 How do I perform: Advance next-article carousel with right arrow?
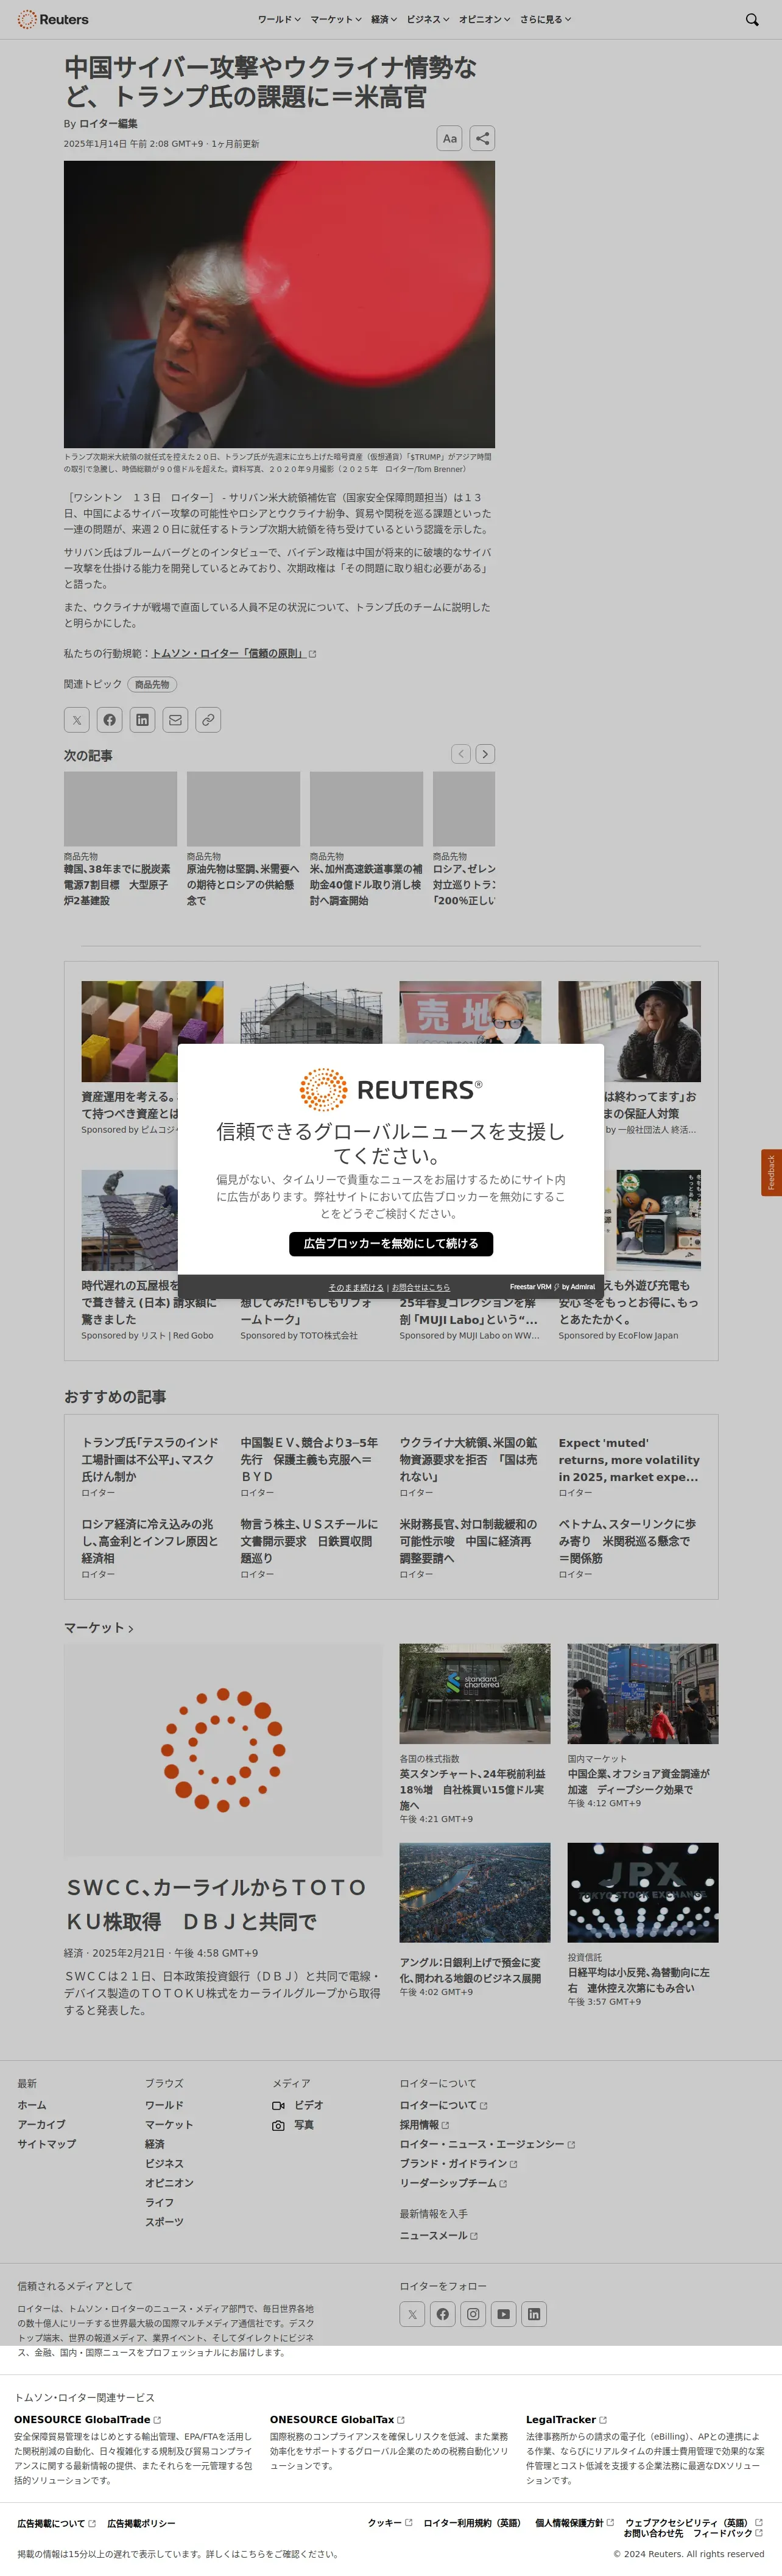[485, 754]
